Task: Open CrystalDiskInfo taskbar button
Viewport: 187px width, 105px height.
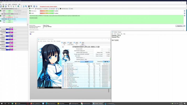Action: [x=110, y=104]
